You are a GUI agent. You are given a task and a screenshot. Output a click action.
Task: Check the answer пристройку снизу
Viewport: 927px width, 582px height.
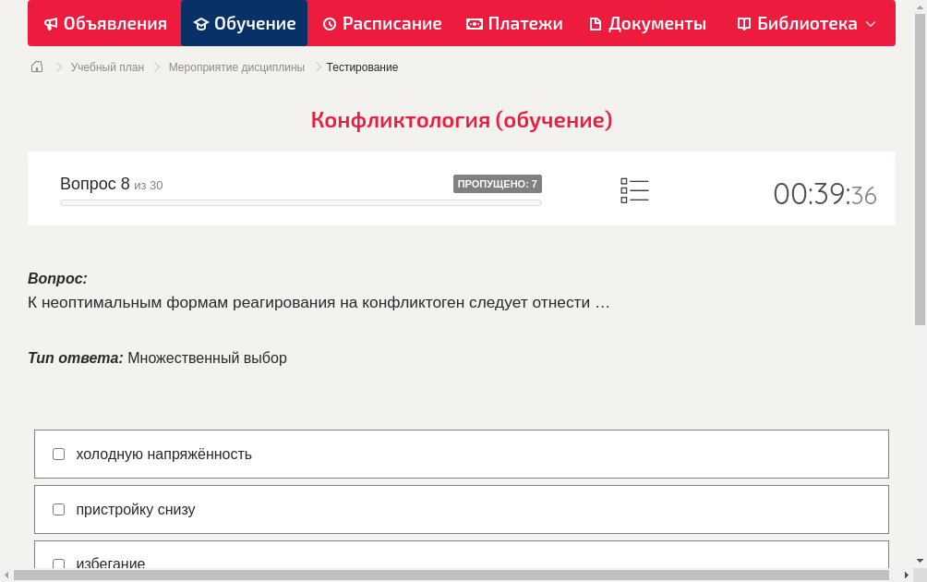[x=58, y=509]
